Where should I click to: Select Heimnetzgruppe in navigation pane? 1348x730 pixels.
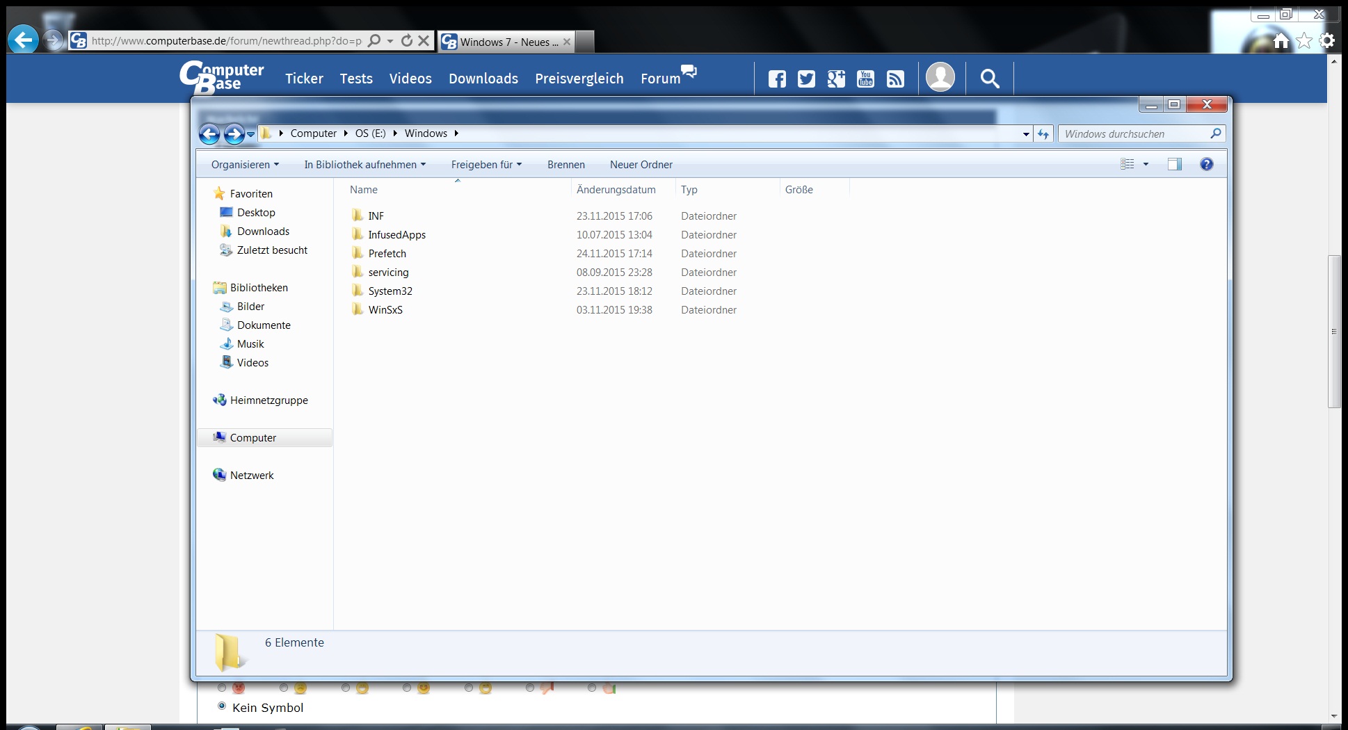pyautogui.click(x=268, y=400)
